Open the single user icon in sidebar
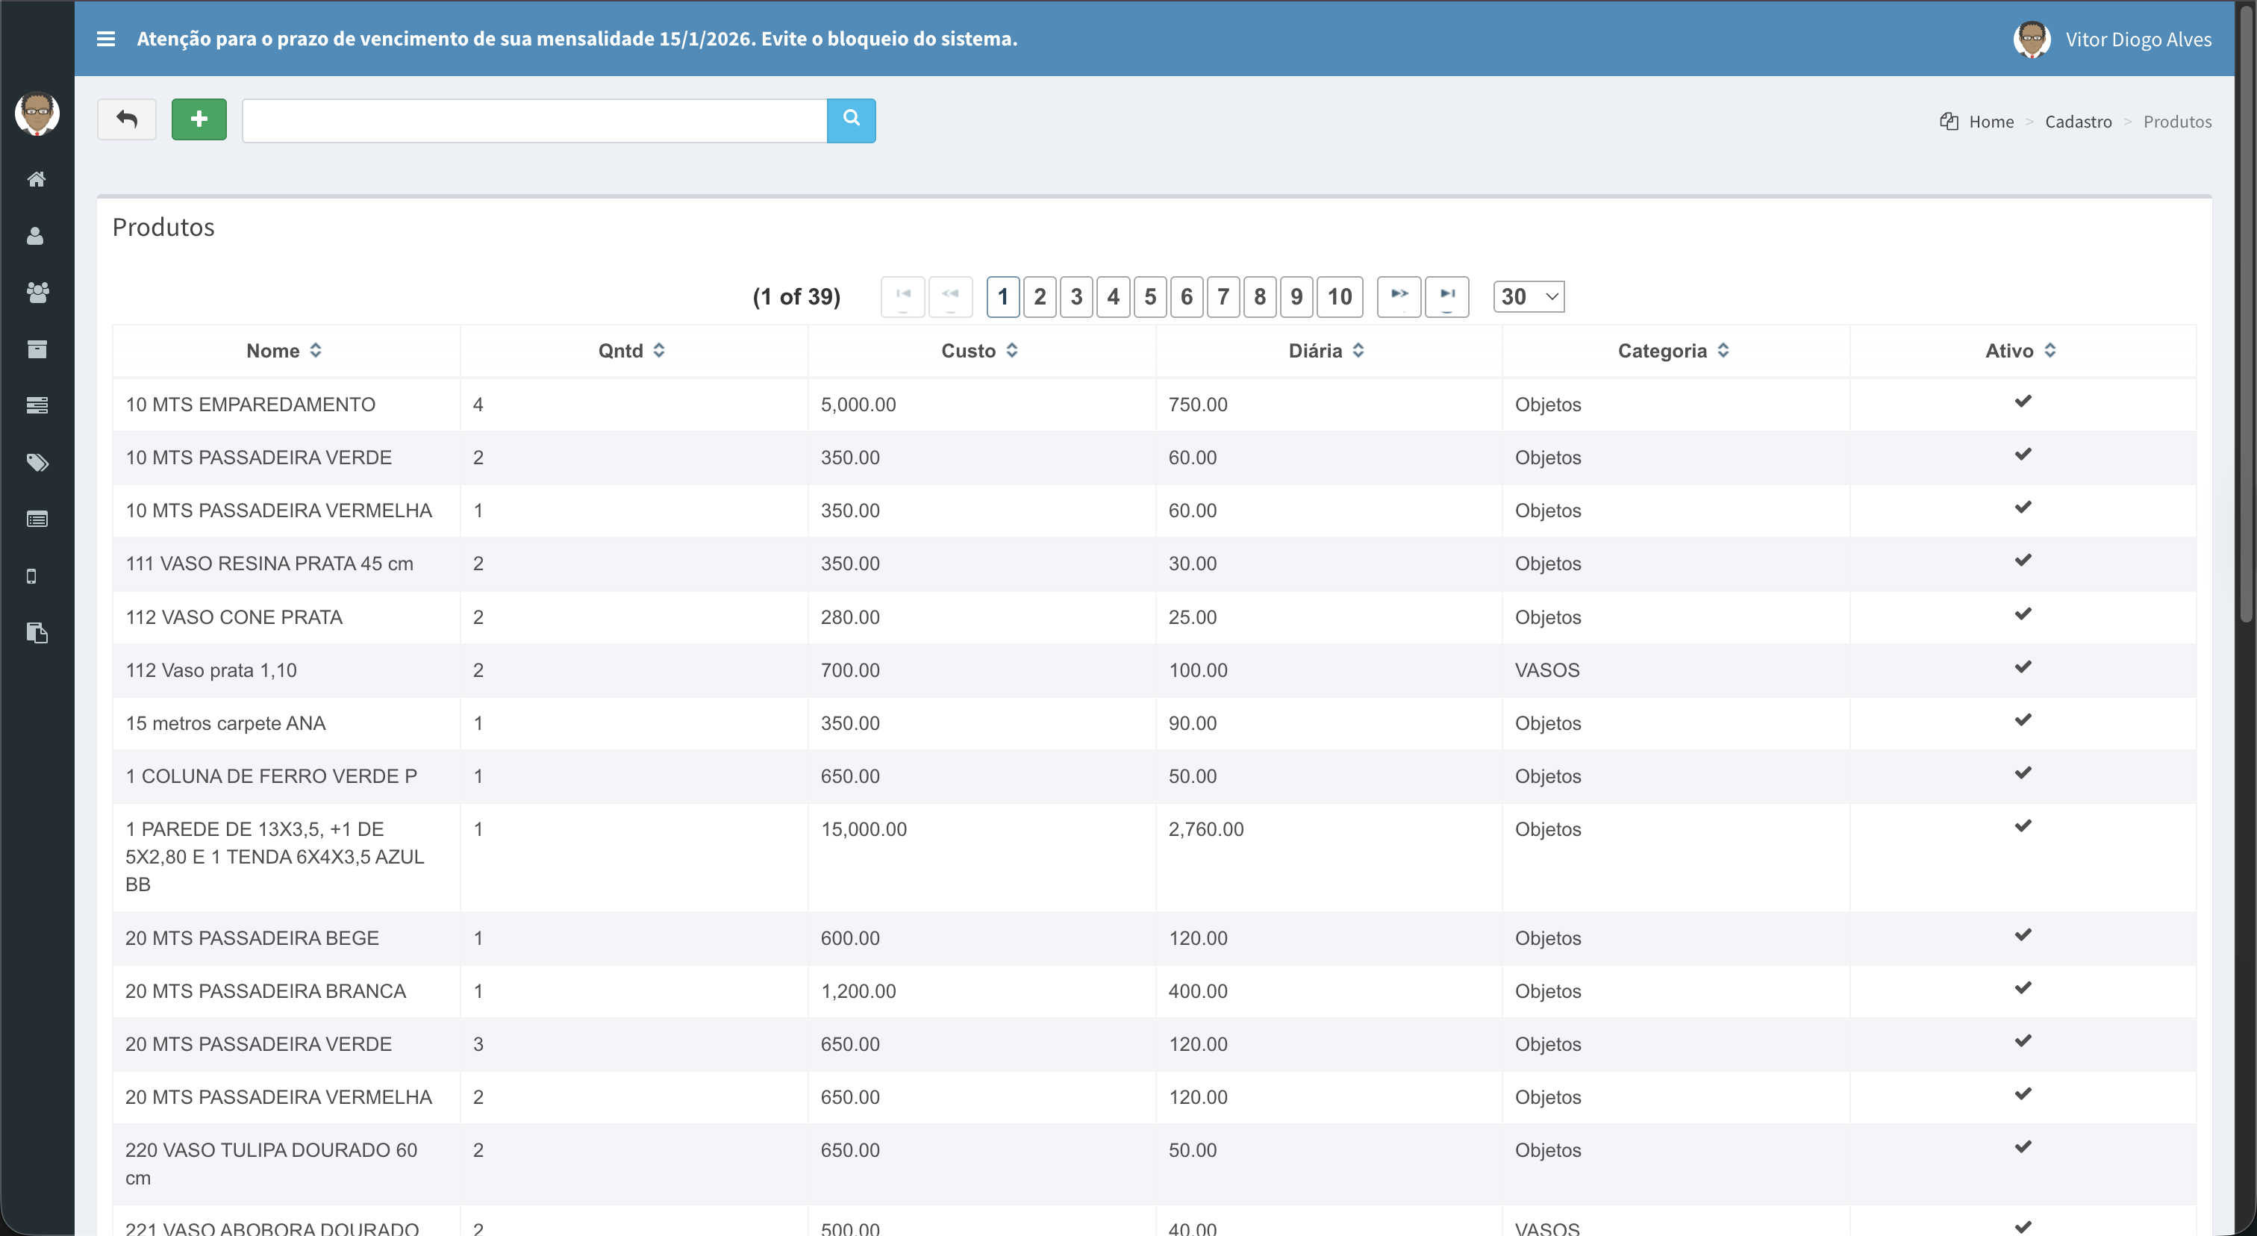The image size is (2257, 1236). pos(35,237)
